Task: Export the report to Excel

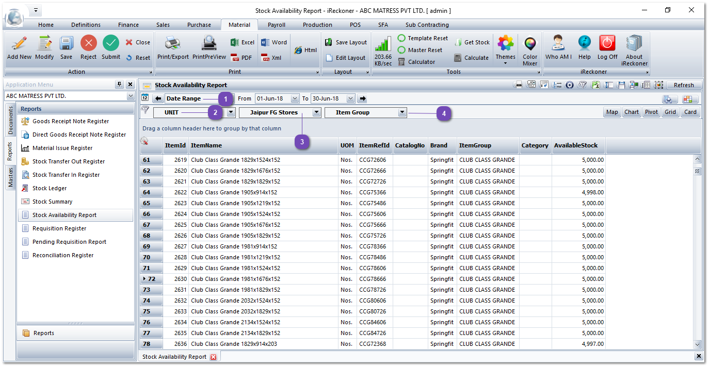Action: point(241,42)
